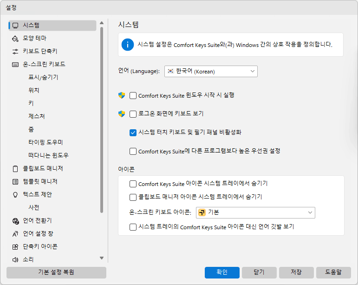This screenshot has height=285, width=358.
Task: Open 단축키 아이콘 settings page
Action: pos(40,246)
